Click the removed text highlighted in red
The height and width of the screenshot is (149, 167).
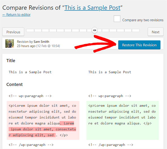pyautogui.click(x=43, y=129)
